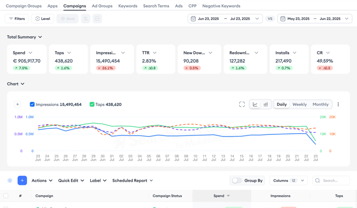Switch chart to Weekly interval
The width and height of the screenshot is (357, 208).
299,104
